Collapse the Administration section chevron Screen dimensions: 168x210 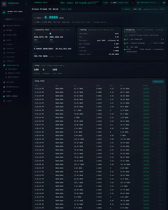coord(26,65)
